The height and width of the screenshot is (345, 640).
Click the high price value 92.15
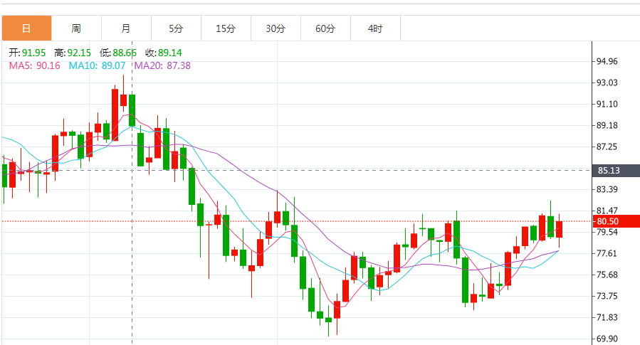(79, 53)
